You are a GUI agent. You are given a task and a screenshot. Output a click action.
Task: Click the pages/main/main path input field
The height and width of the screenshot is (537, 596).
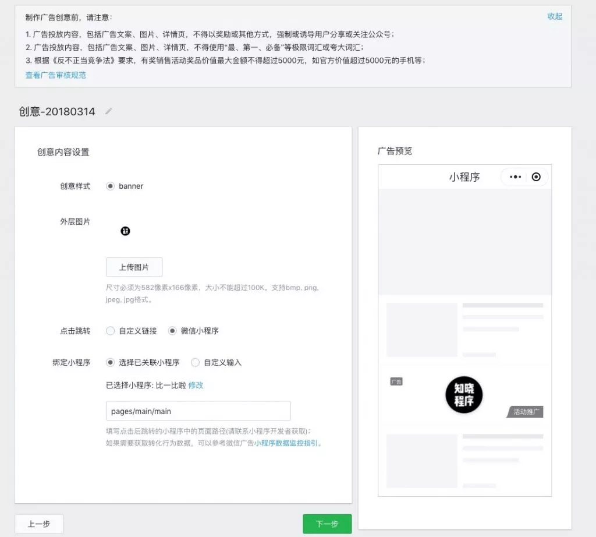click(x=198, y=411)
